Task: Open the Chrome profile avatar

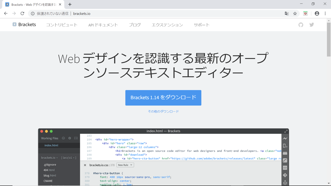Action: [317, 13]
